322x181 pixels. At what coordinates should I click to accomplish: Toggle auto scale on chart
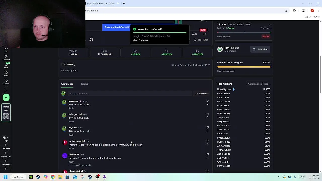[x=206, y=40]
